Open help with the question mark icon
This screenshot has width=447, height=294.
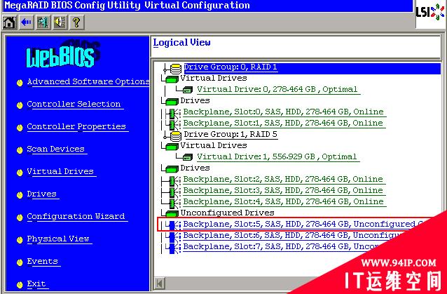pos(76,22)
